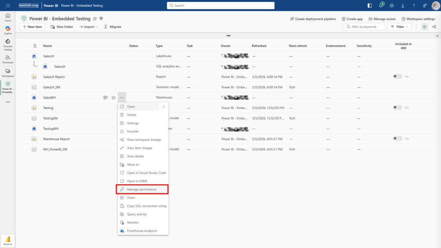Image resolution: width=441 pixels, height=248 pixels.
Task: Open settings gear in top bar
Action: pyautogui.click(x=392, y=5)
